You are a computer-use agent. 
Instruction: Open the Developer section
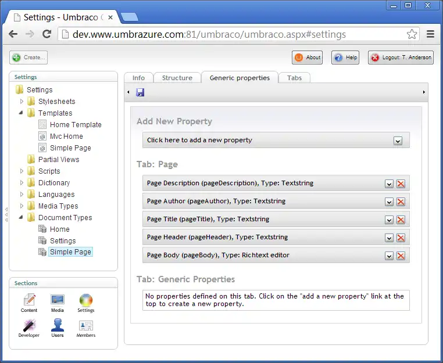click(x=29, y=328)
